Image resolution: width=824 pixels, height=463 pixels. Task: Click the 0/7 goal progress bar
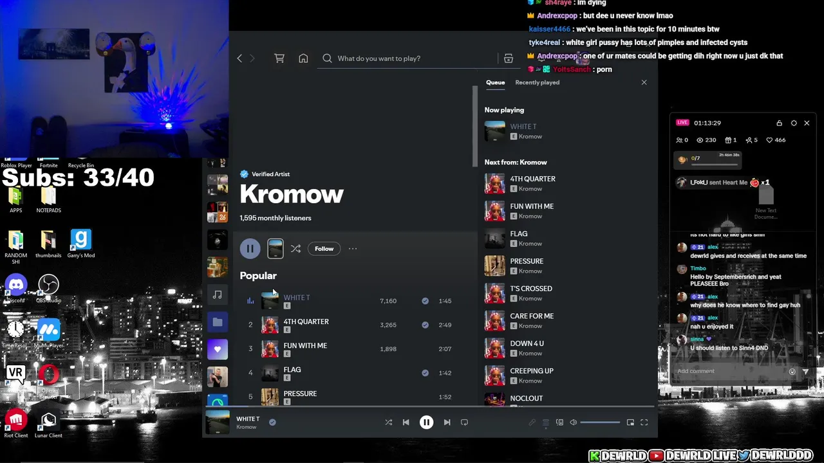click(715, 163)
